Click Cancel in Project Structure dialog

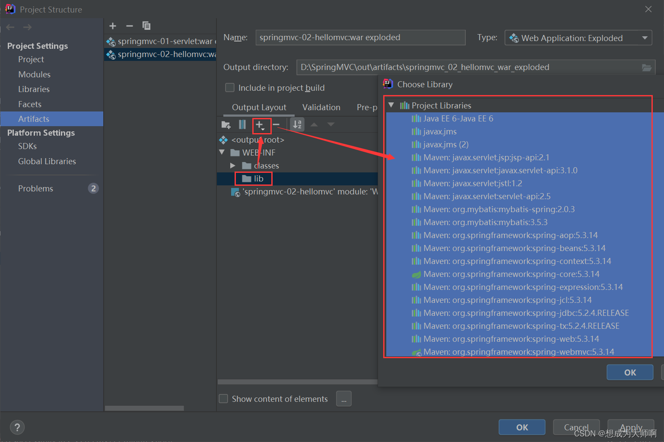point(576,427)
